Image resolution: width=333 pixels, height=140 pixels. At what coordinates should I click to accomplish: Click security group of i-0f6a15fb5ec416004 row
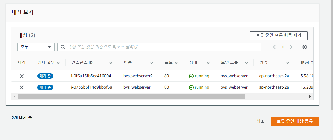[x=234, y=76]
